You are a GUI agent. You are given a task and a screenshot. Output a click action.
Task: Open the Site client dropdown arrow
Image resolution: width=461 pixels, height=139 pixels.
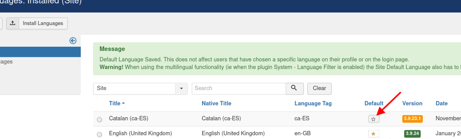click(181, 89)
